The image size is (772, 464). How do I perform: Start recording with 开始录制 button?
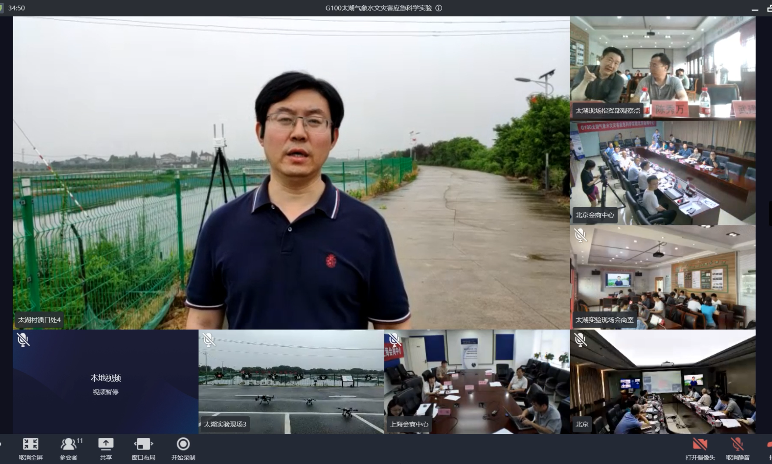pos(183,444)
